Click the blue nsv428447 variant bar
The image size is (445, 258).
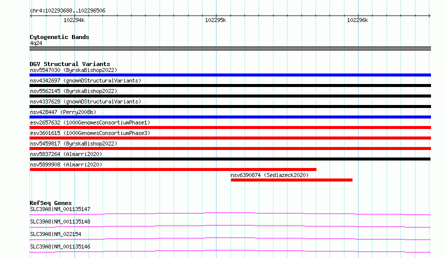[230, 117]
